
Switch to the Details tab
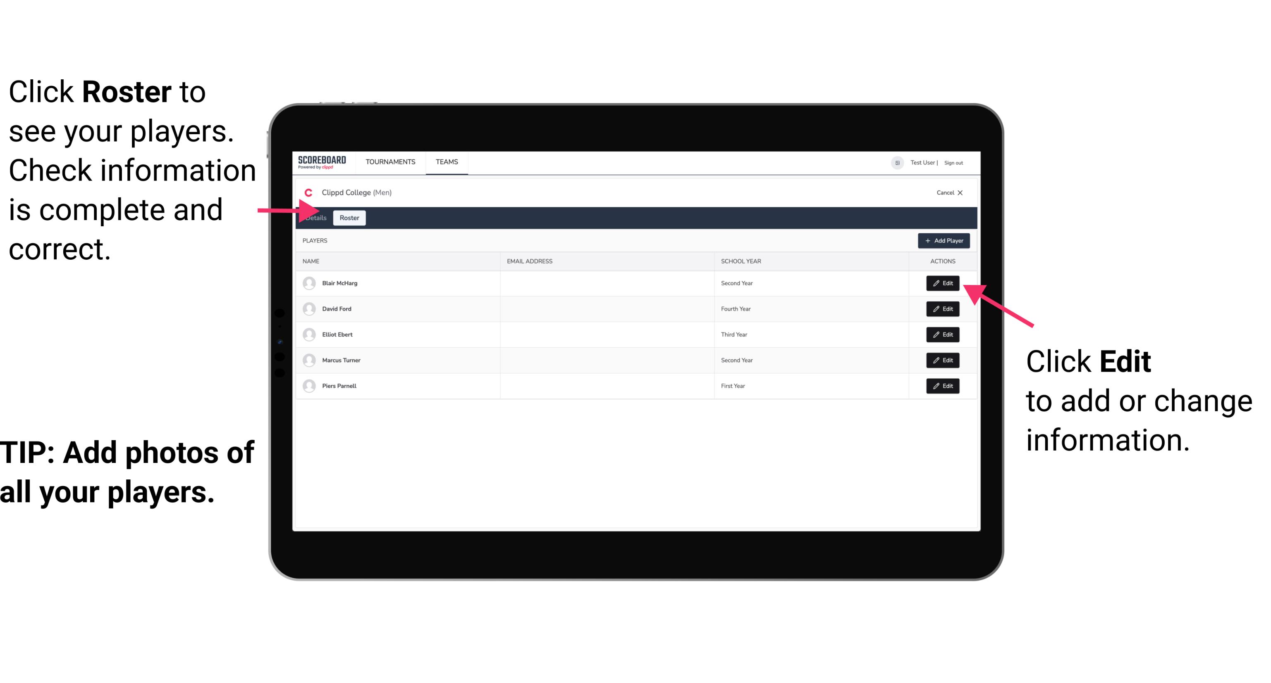tap(315, 218)
